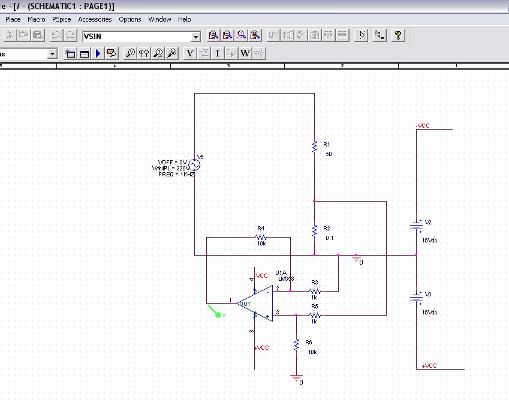This screenshot has width=509, height=405.
Task: Toggle bias power display W button
Action: click(x=245, y=53)
